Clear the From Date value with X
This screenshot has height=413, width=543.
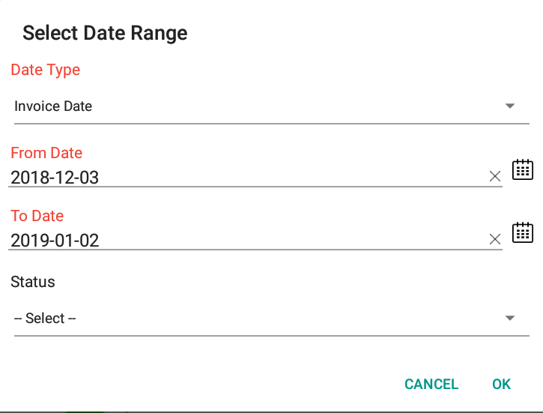pyautogui.click(x=495, y=176)
